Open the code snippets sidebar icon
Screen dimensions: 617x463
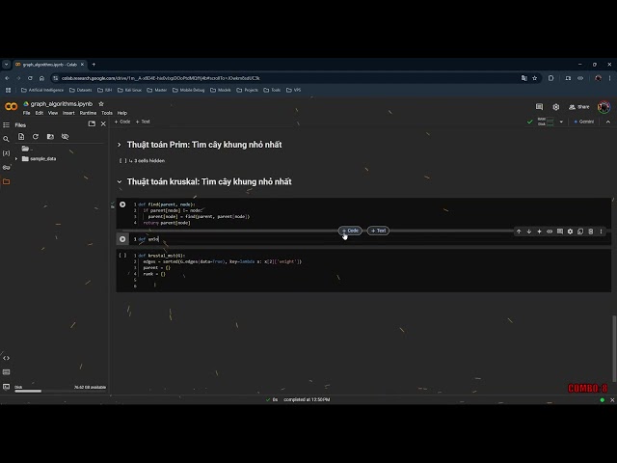[7, 358]
